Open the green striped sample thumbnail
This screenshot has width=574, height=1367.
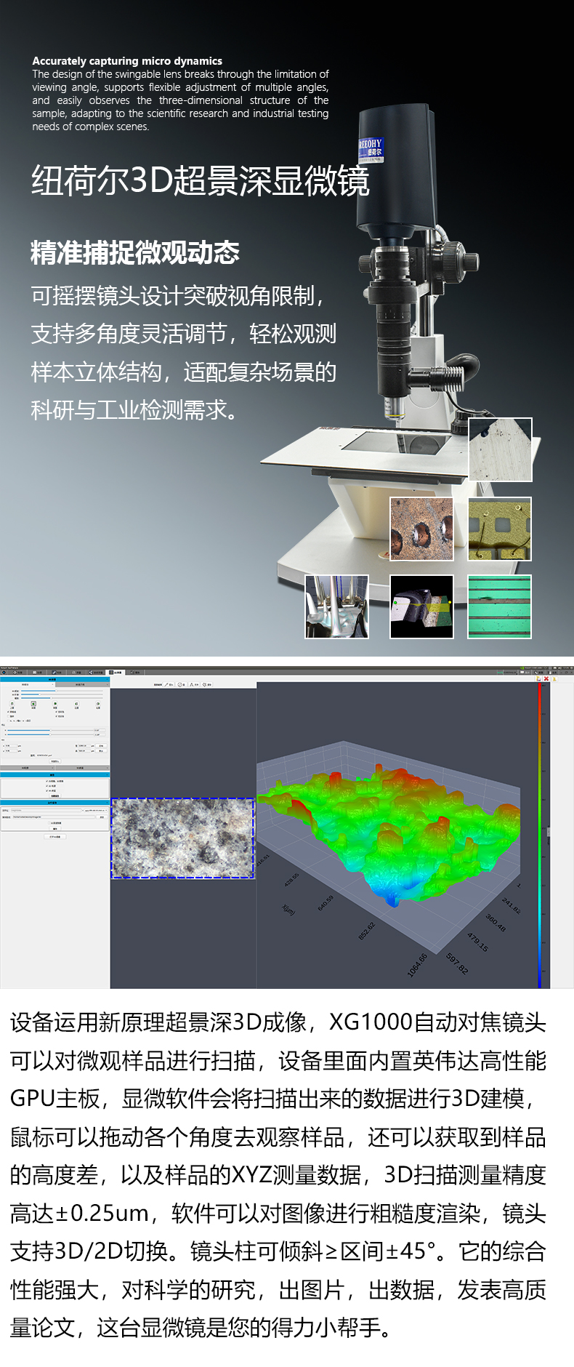[x=500, y=606]
